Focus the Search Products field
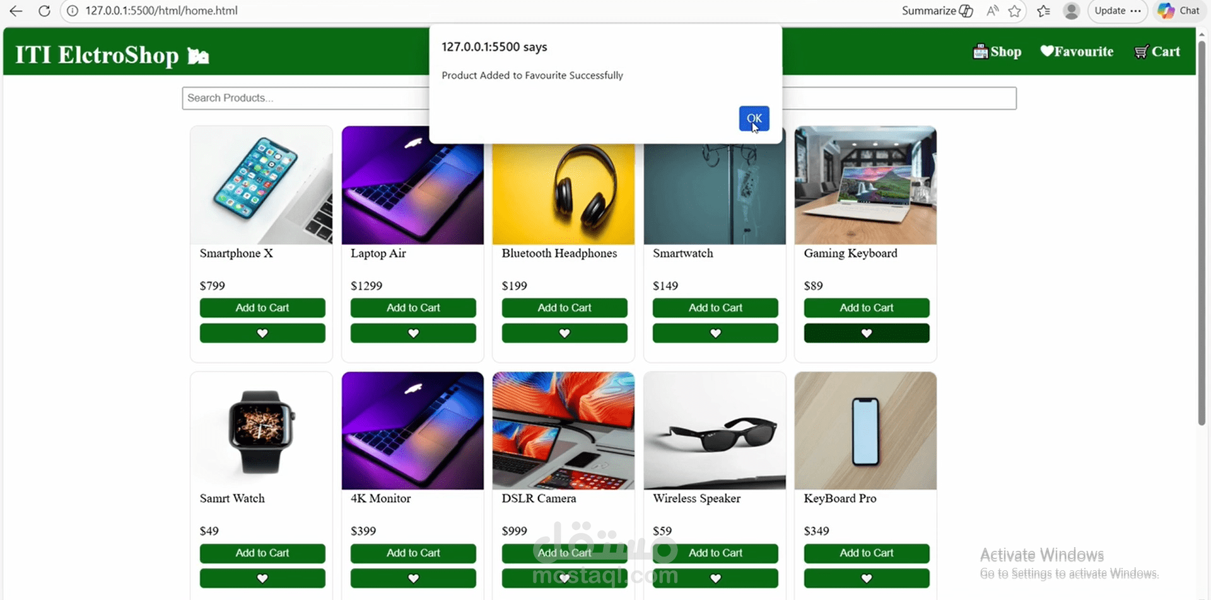 click(599, 98)
